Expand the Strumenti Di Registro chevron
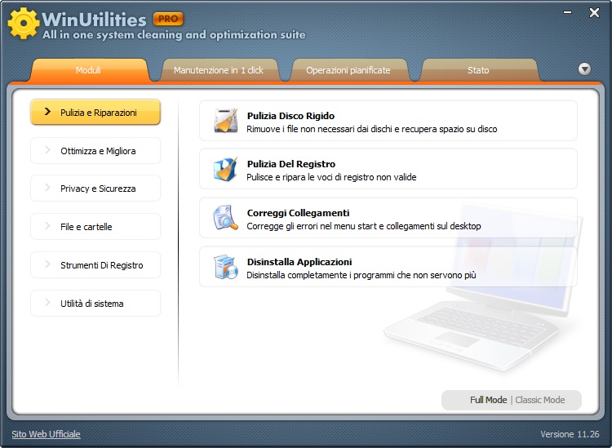Viewport: 612px width, 448px height. (x=47, y=264)
